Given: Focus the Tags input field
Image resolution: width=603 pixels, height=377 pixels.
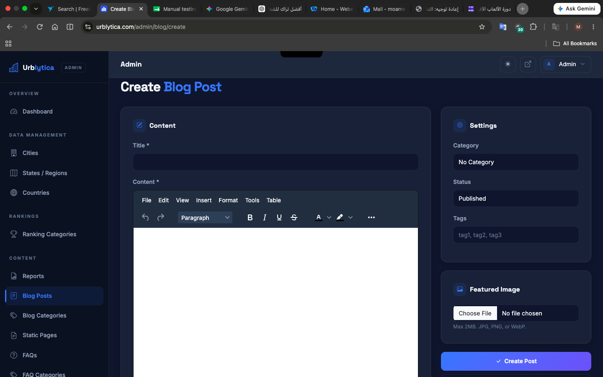Looking at the screenshot, I should (516, 235).
